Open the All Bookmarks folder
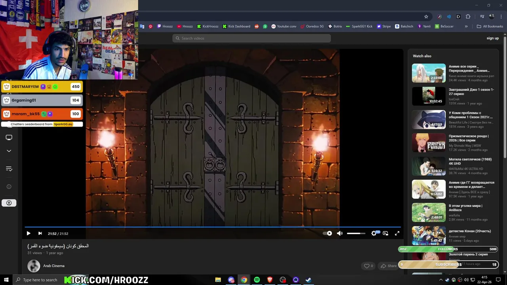507x285 pixels. (490, 27)
